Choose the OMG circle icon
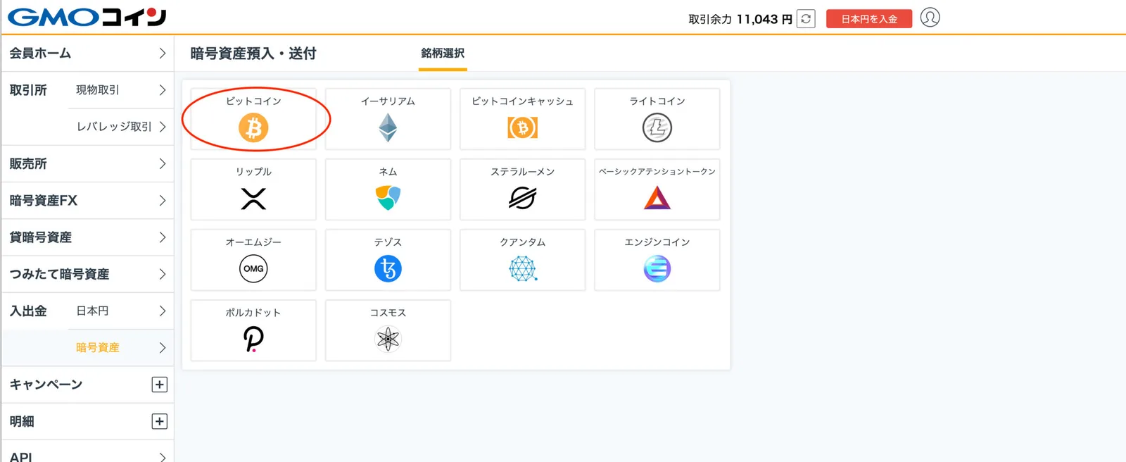 coord(253,268)
